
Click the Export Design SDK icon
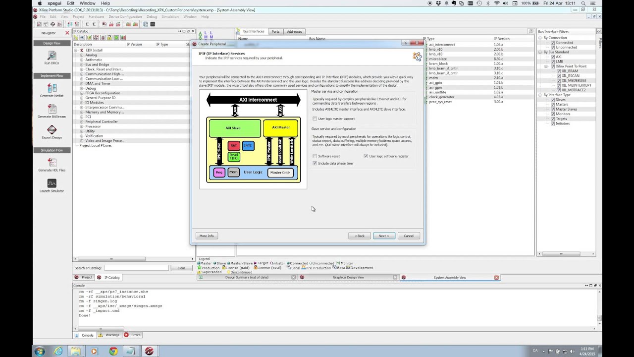[x=52, y=130]
